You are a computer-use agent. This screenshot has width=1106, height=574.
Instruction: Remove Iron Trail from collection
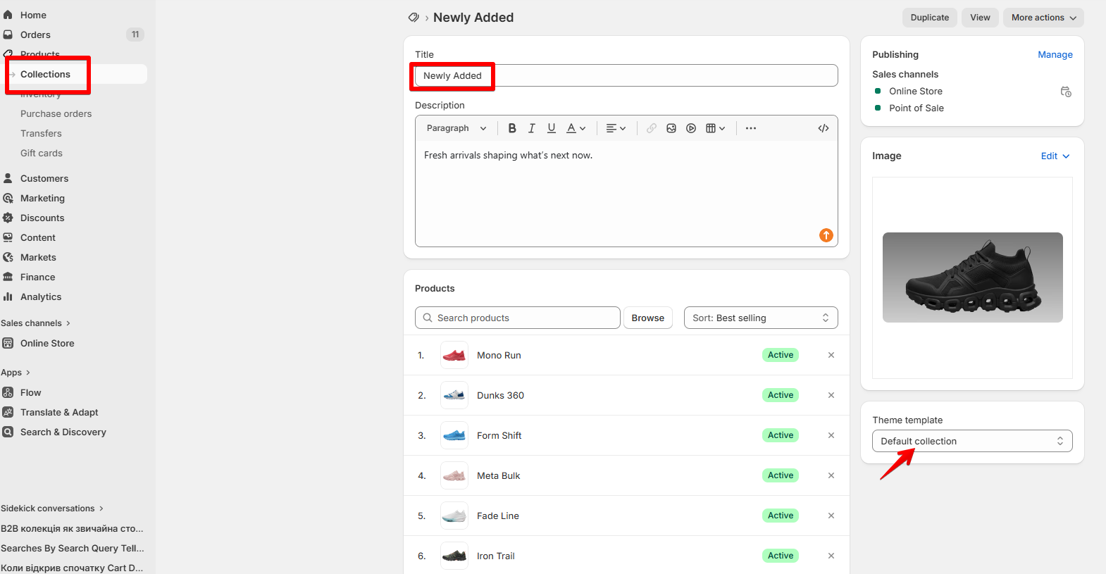point(831,556)
